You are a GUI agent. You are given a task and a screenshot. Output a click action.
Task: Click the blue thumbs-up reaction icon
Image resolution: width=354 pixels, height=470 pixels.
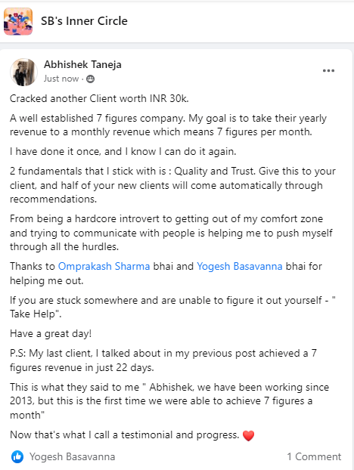tap(17, 457)
